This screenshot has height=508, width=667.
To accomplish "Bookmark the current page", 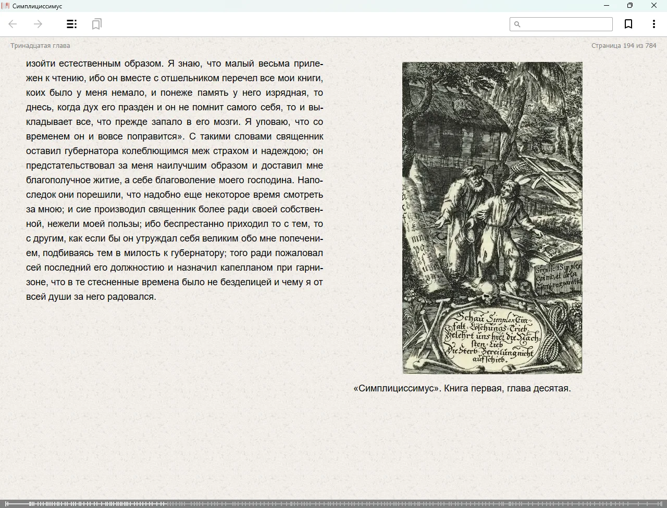I will click(x=628, y=24).
